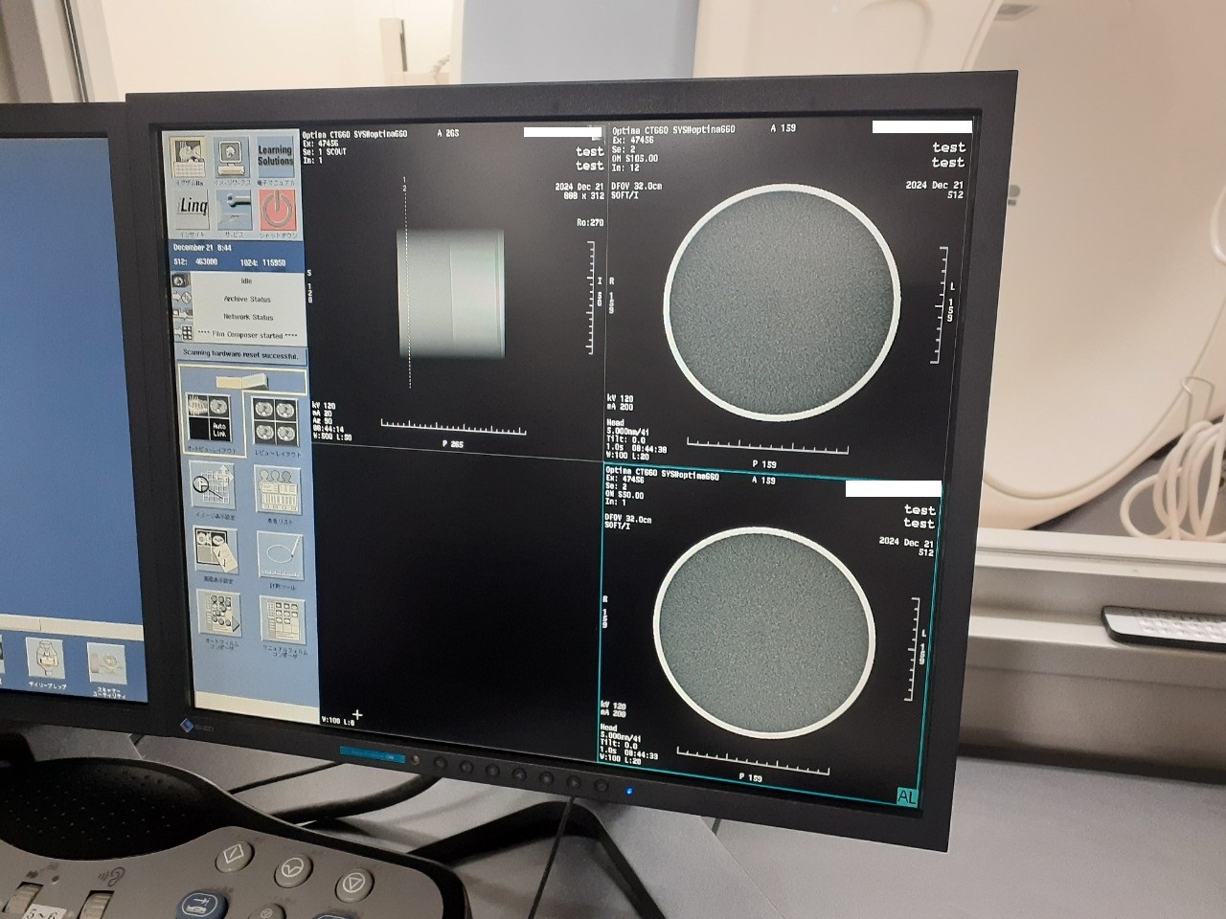Click the December 21 date and time
Image resolution: width=1226 pixels, height=919 pixels.
(x=201, y=247)
